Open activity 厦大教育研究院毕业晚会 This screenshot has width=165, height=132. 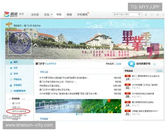143,102
